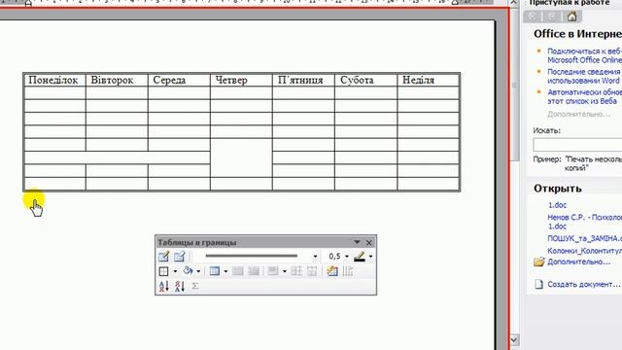Click the Shading Color paint bucket

188,271
